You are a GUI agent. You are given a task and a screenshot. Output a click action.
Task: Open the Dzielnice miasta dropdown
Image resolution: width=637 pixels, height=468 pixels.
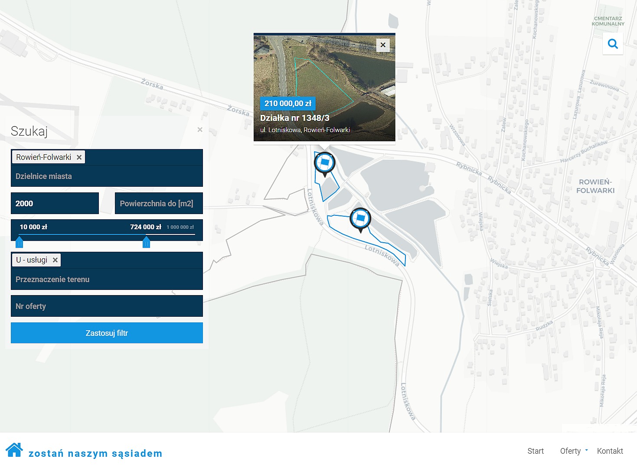(107, 176)
